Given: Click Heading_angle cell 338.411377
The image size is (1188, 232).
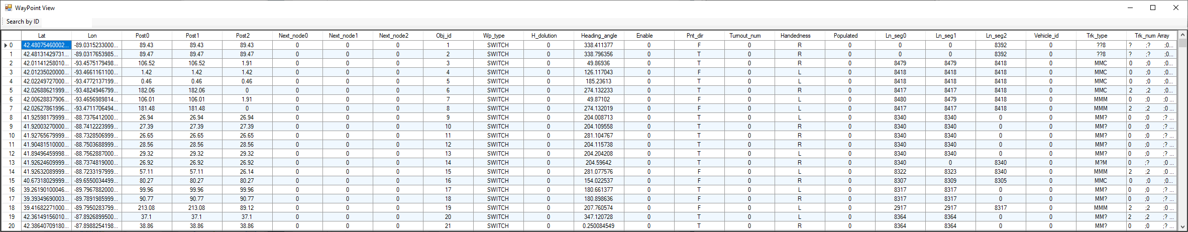Looking at the screenshot, I should tap(599, 45).
